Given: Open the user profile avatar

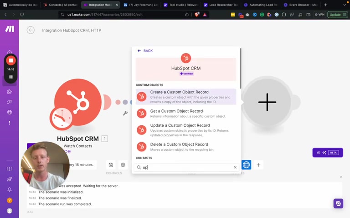Looking at the screenshot, I should (x=10, y=211).
